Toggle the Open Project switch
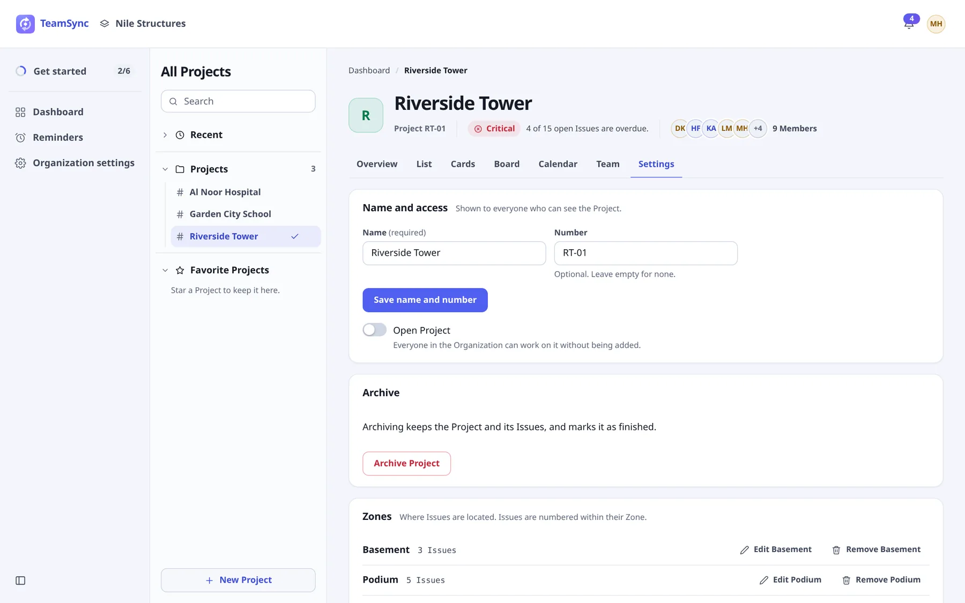The height and width of the screenshot is (603, 965). [374, 330]
